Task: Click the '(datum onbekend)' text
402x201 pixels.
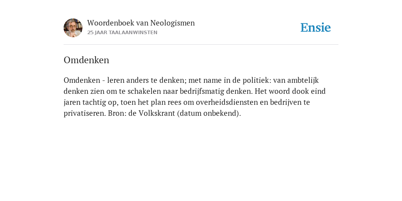Action: point(209,113)
